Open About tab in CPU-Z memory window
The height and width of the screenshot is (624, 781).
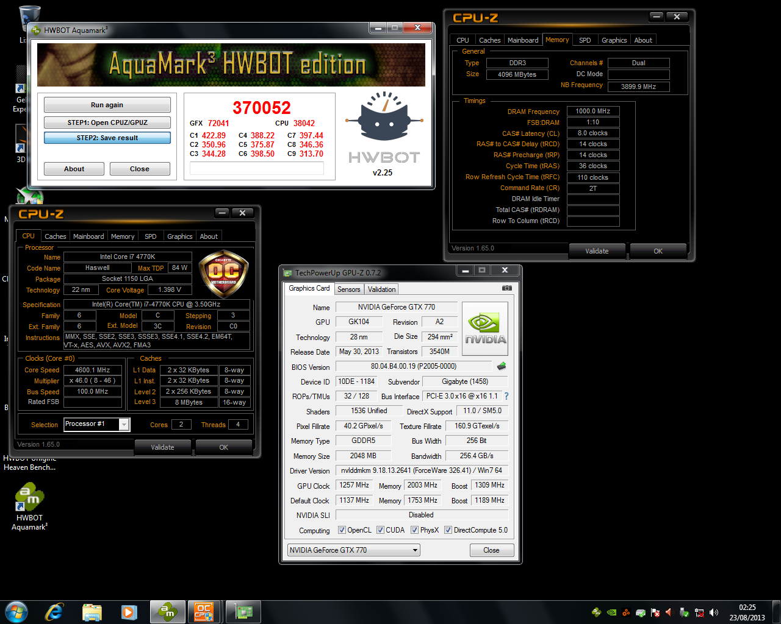tap(643, 40)
